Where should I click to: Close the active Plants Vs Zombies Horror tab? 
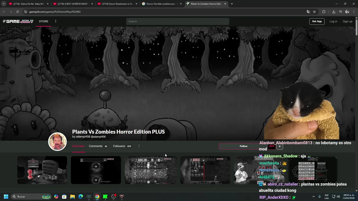pos(225,4)
